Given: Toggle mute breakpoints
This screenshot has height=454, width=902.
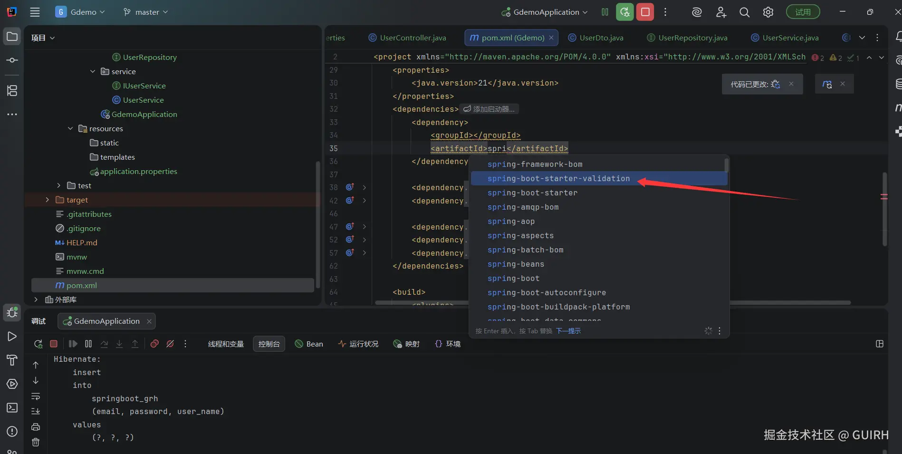Looking at the screenshot, I should point(170,344).
